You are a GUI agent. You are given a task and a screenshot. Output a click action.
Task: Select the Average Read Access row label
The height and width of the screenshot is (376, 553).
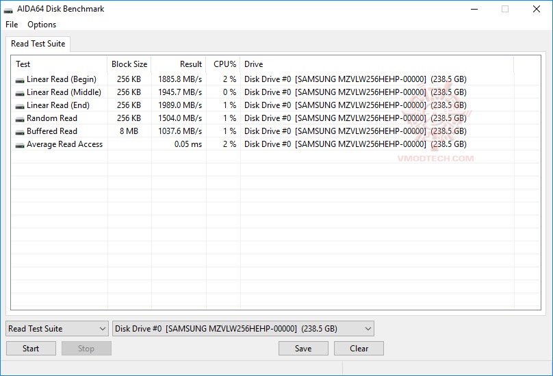click(x=64, y=144)
